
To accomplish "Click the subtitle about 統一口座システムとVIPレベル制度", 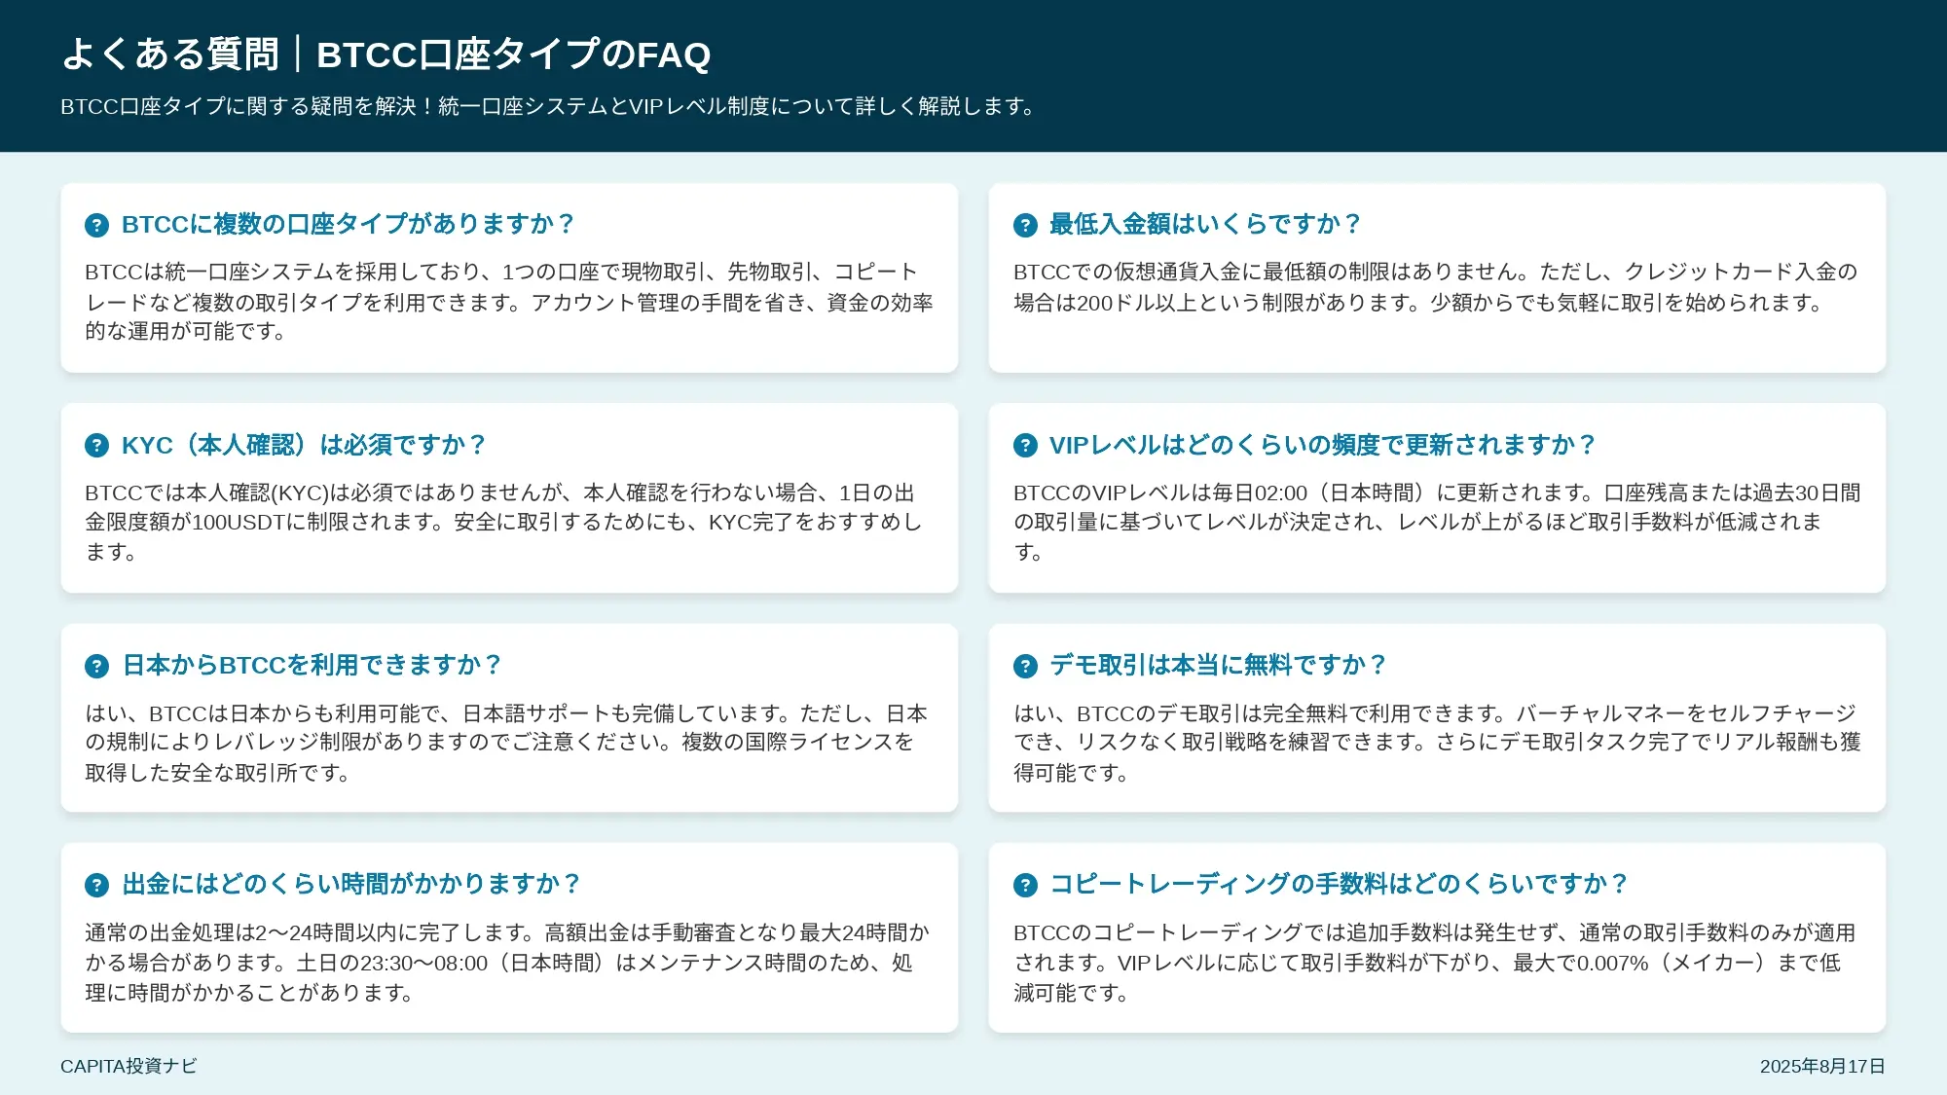I will (x=548, y=106).
